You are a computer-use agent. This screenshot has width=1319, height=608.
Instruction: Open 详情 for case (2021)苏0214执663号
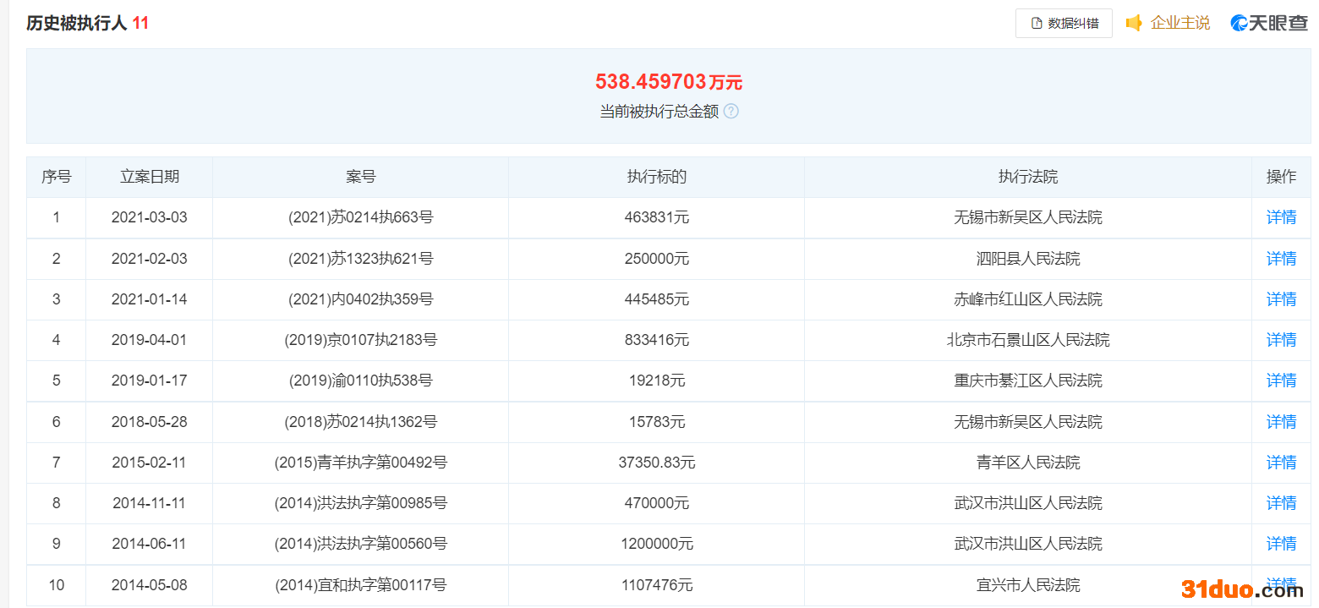tap(1281, 217)
